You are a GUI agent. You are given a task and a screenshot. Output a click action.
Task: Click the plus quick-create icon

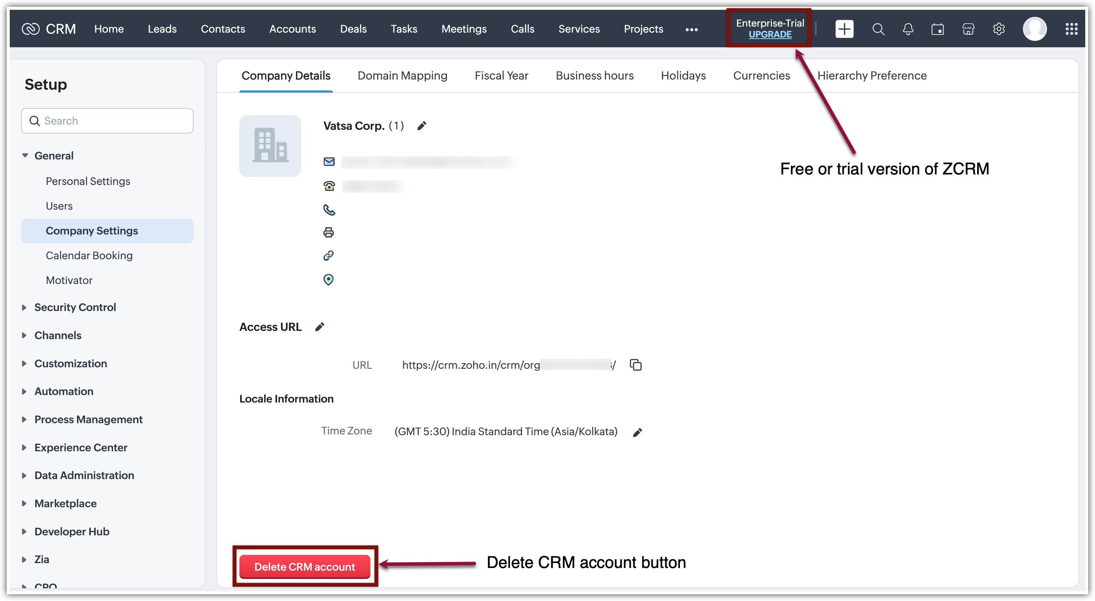(844, 29)
